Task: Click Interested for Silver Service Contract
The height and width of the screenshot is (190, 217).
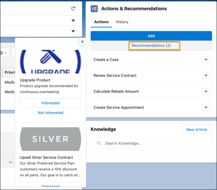Action: point(50,184)
